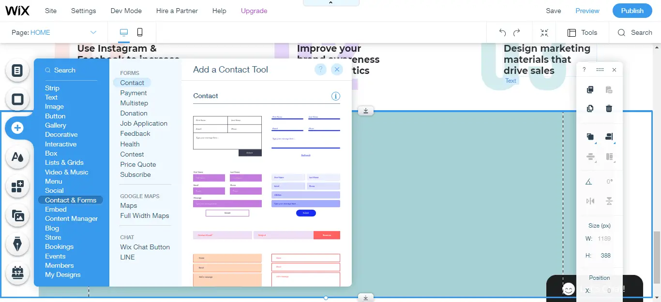Image resolution: width=661 pixels, height=302 pixels.
Task: Click the upper section download handle arrow
Action: point(366,111)
